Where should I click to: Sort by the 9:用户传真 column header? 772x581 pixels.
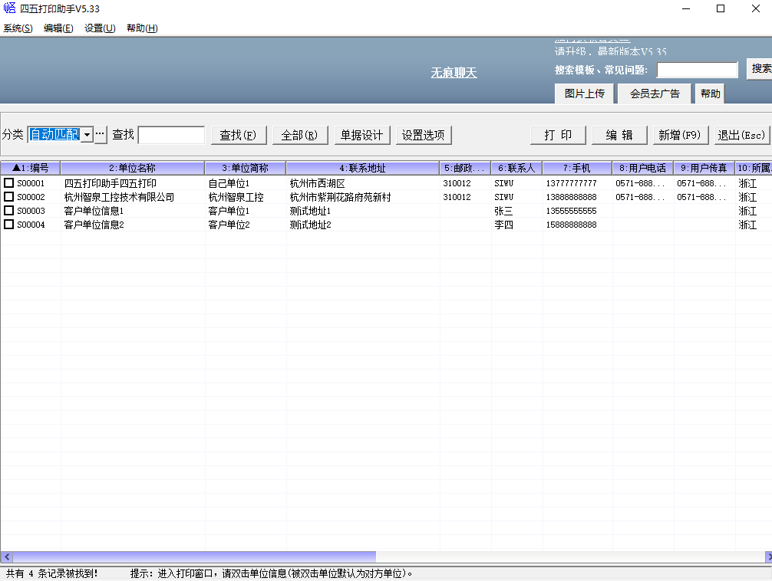point(704,169)
